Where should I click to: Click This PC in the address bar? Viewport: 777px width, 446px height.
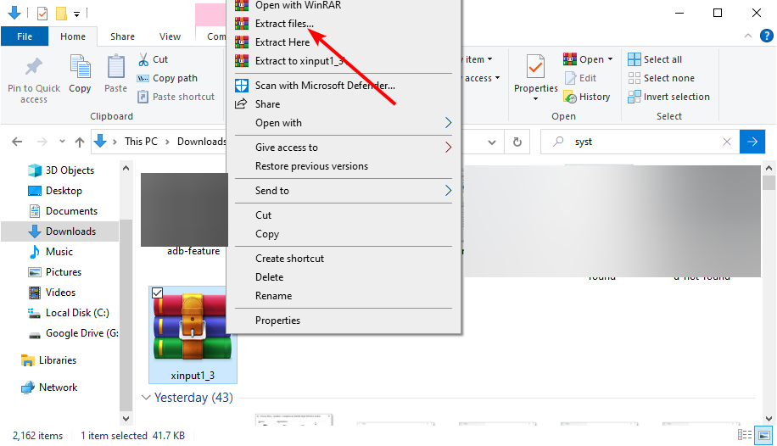[x=141, y=142]
